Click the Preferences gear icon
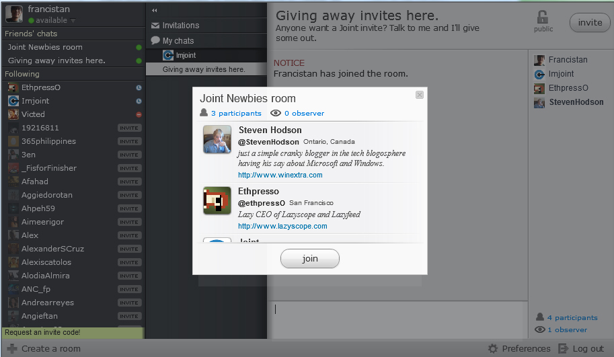 (x=492, y=348)
